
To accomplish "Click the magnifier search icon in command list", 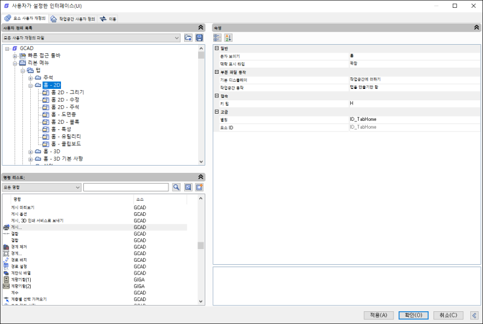I will coord(176,187).
